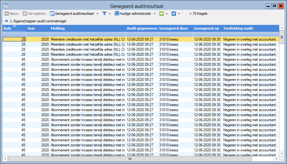Click the green arrow export icon

click(161, 14)
